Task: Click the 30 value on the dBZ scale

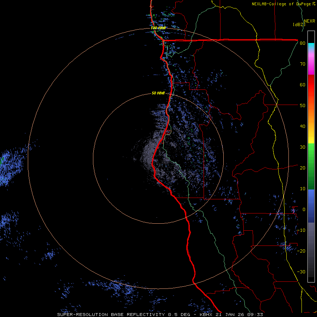Action: pos(303,147)
